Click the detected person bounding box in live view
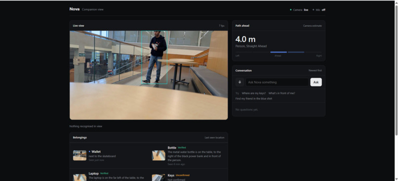This screenshot has height=181, width=398. point(154,57)
